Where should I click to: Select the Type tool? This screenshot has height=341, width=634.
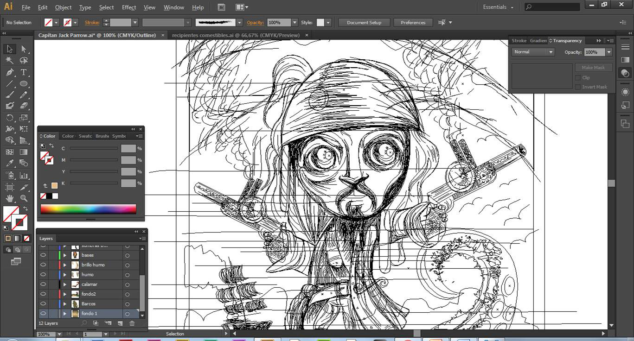click(x=24, y=72)
